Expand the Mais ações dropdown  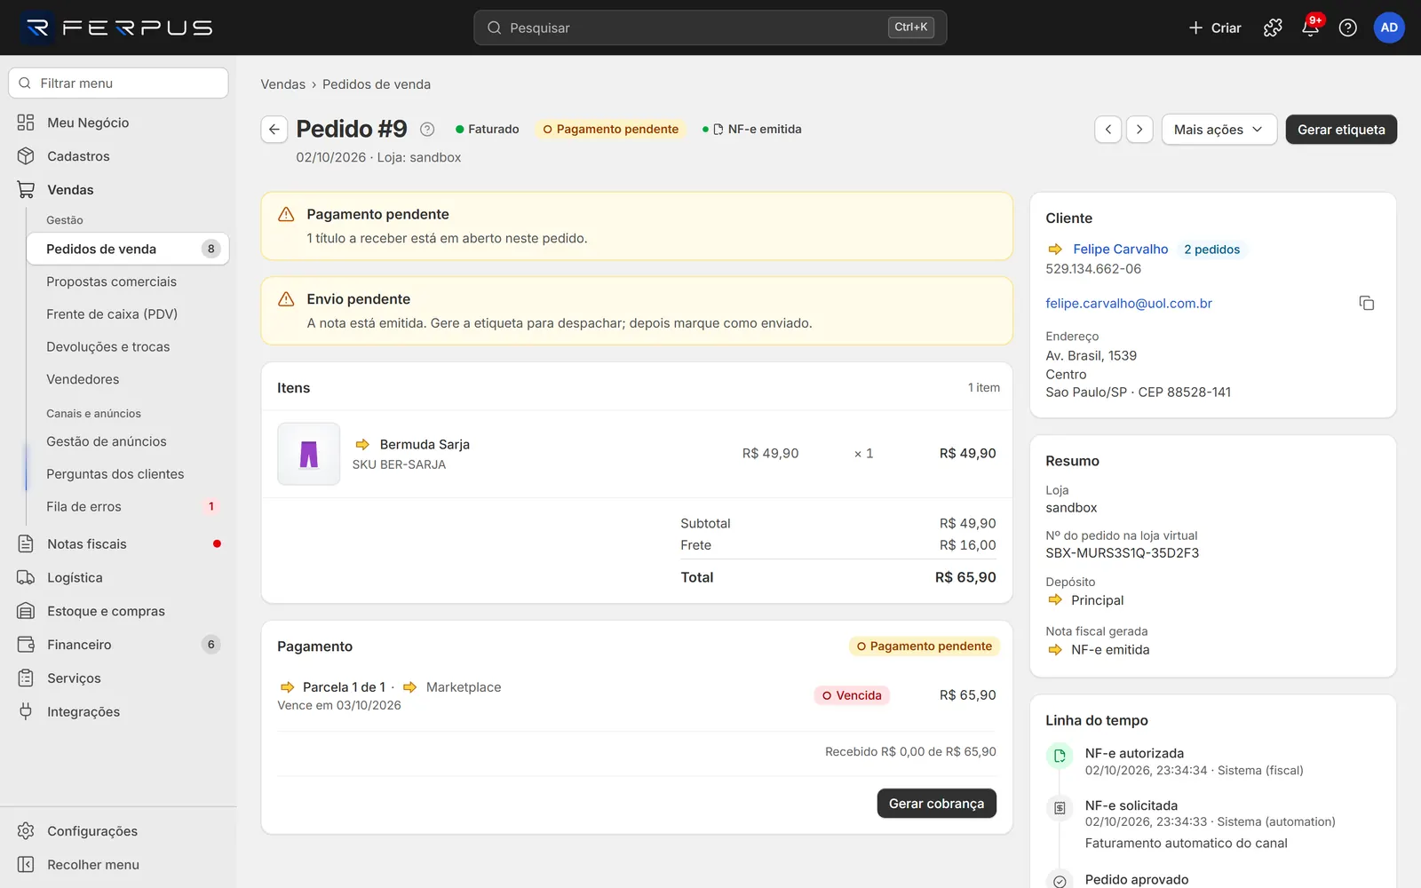(x=1219, y=130)
